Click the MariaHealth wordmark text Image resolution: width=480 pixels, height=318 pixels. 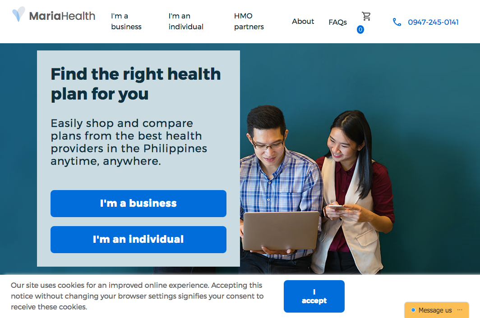click(x=62, y=16)
